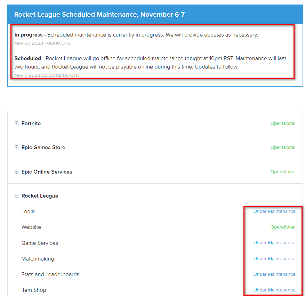This screenshot has width=305, height=296.
Task: Click Game Services' Under Maintenance status
Action: [x=274, y=243]
